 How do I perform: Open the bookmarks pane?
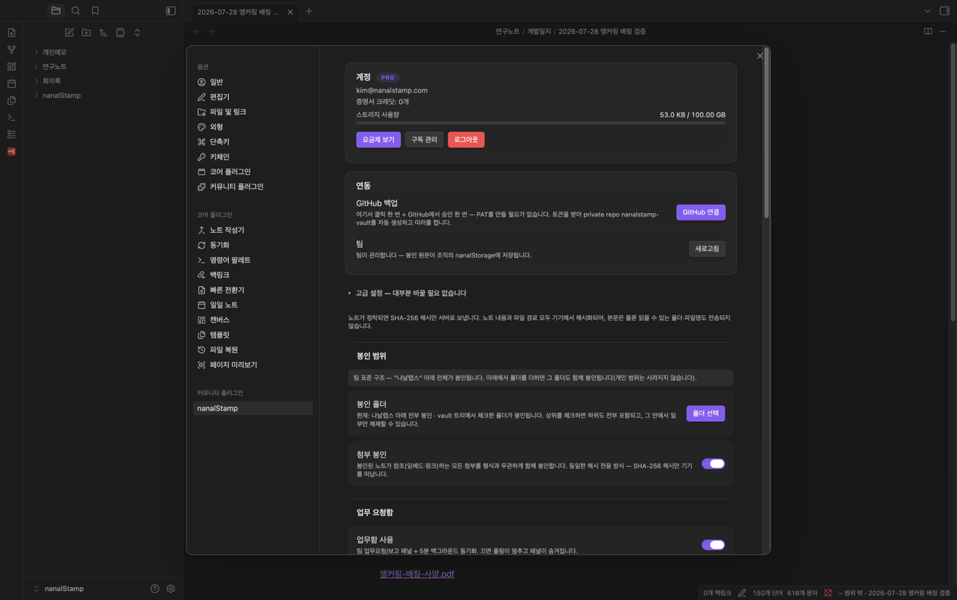[96, 11]
